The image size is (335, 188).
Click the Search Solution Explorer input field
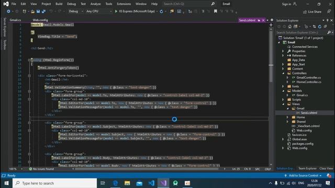(301, 32)
